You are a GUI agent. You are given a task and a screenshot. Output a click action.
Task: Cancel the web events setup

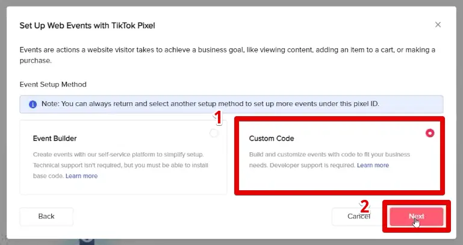[x=358, y=216]
